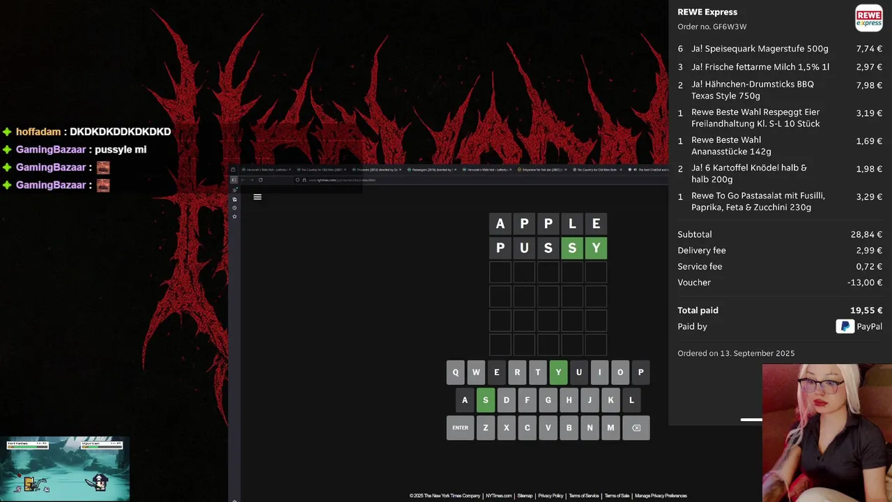892x502 pixels.
Task: Click the Rewe Beste Wahl Ananasstücke item
Action: click(731, 146)
